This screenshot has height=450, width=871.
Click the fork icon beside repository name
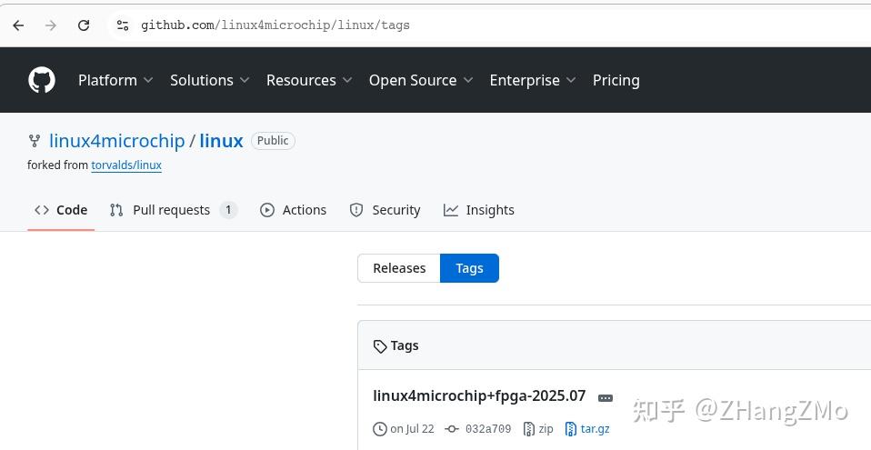tap(35, 141)
